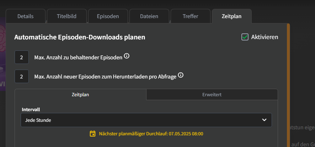
Task: Click the orange vertical scrollbar
Action: pos(288,85)
